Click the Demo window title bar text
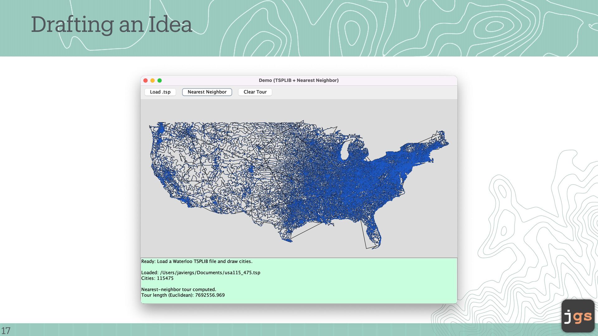 tap(298, 80)
